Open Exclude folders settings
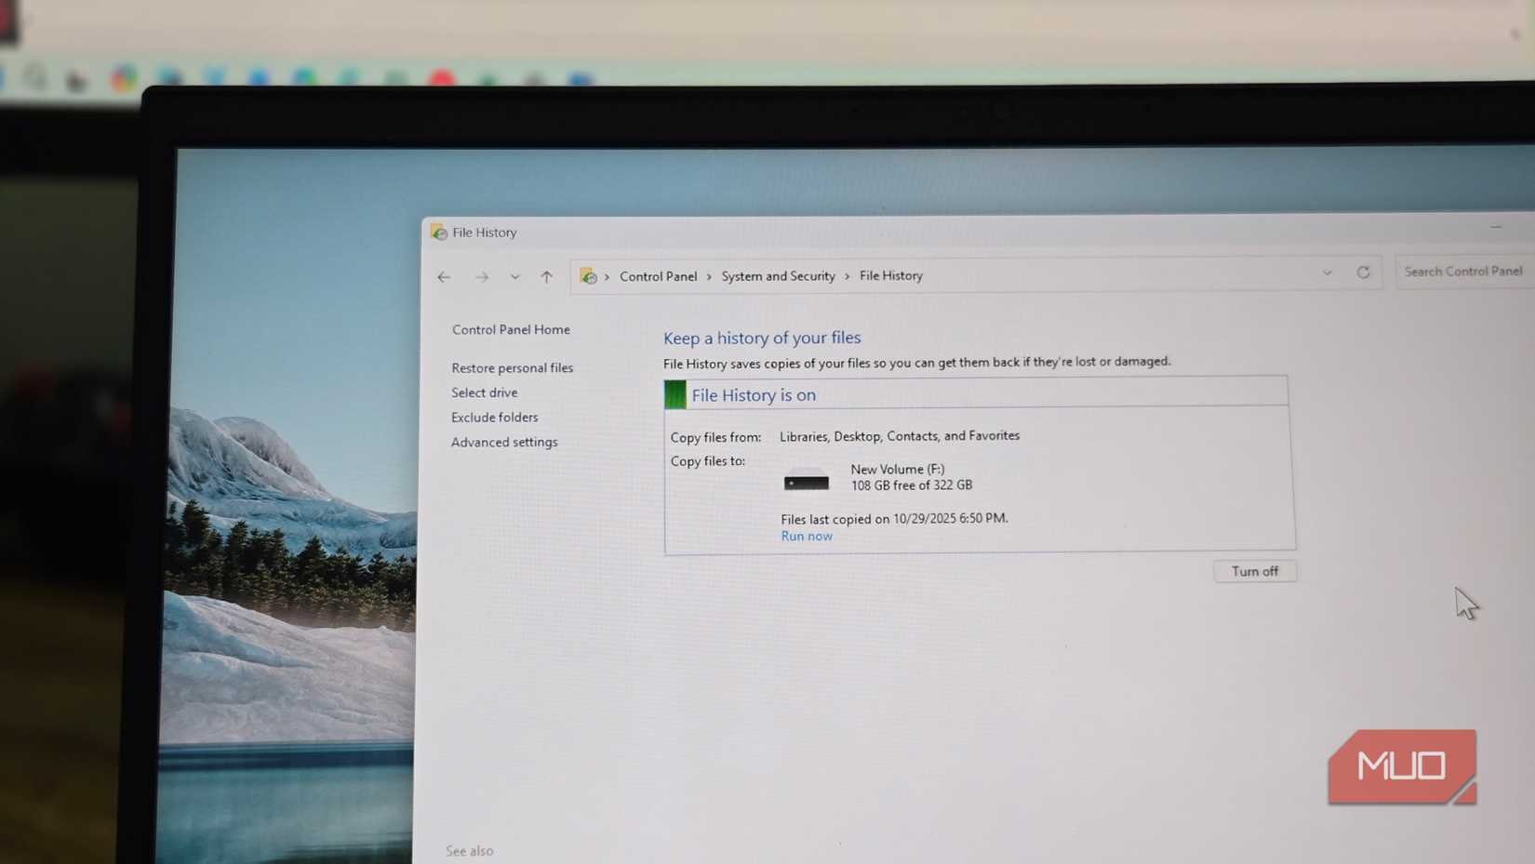 pos(494,417)
